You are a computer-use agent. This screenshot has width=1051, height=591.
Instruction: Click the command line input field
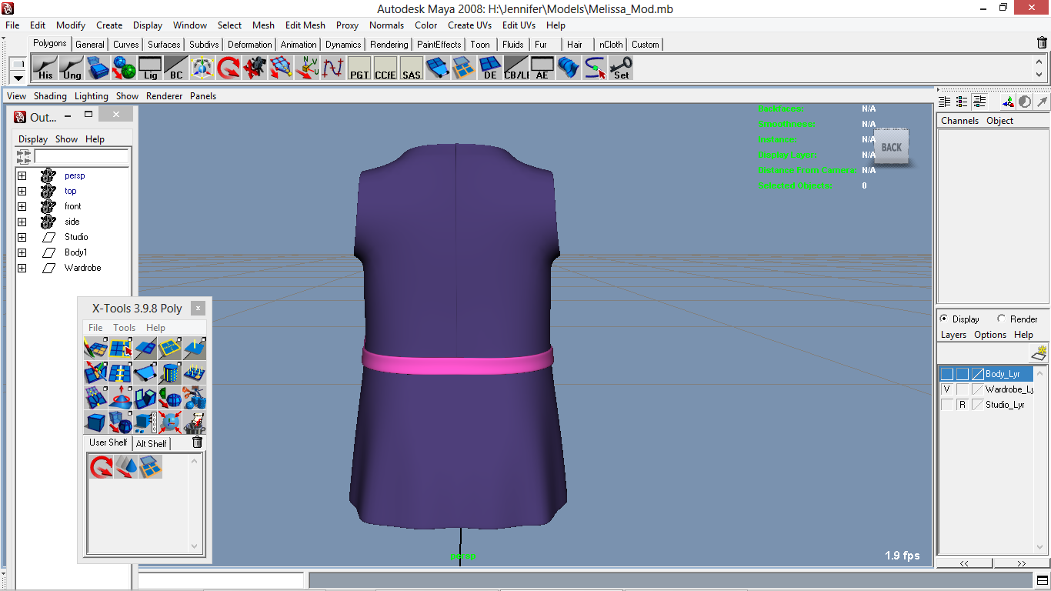(x=222, y=580)
